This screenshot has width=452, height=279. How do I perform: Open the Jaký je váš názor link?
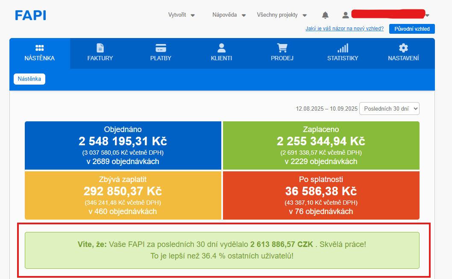click(344, 29)
